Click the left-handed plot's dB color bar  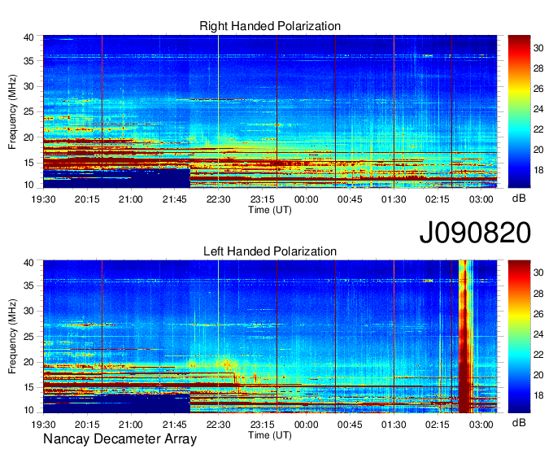(x=519, y=337)
